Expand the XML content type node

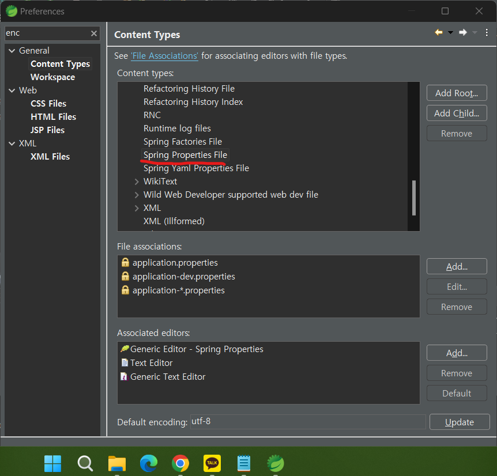coord(137,209)
